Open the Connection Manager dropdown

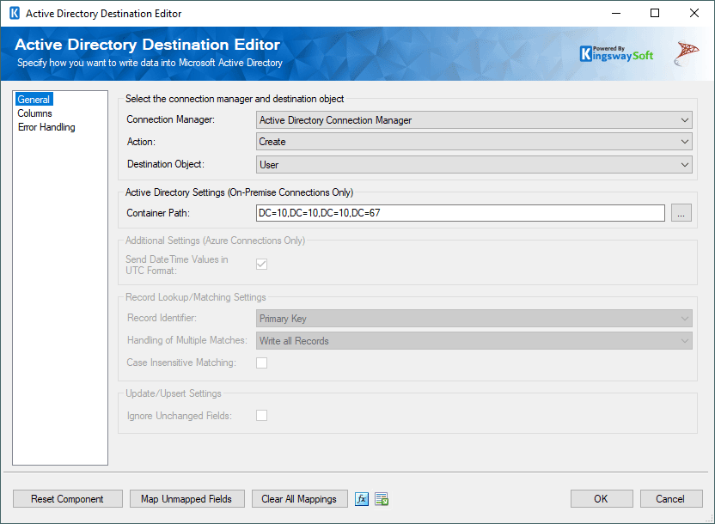[x=474, y=120]
